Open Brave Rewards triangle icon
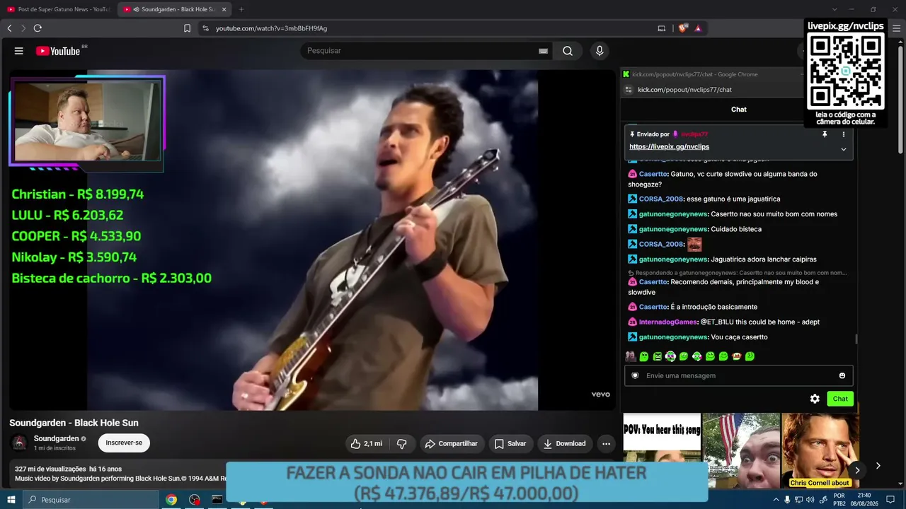The height and width of the screenshot is (509, 906). point(698,28)
